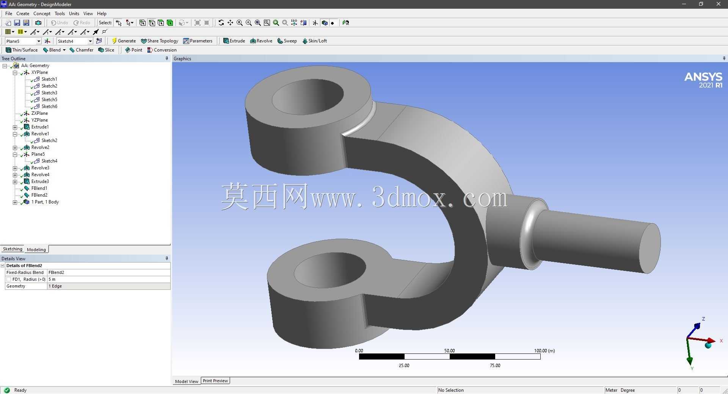Open the File menu
Screen dimensions: 728x394
click(9, 13)
